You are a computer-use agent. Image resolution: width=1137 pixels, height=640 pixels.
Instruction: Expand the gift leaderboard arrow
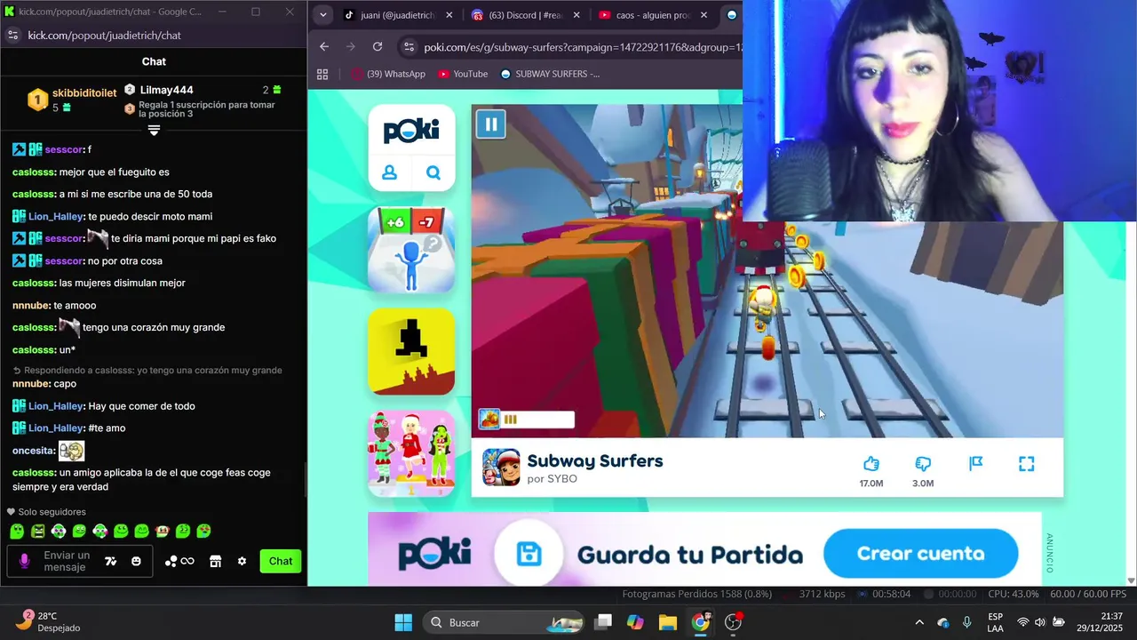click(154, 130)
